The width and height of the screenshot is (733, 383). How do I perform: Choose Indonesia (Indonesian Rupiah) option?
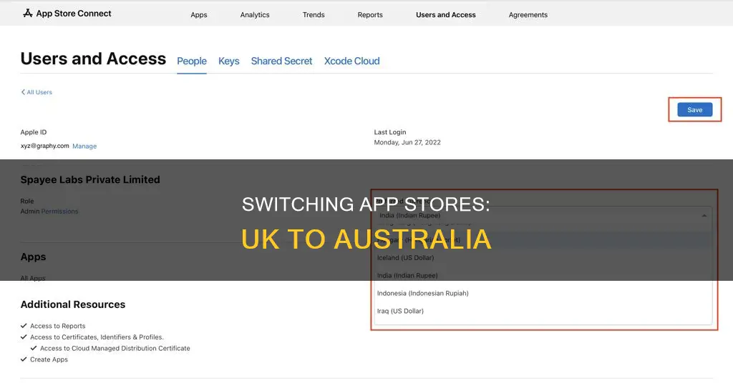pyautogui.click(x=423, y=293)
